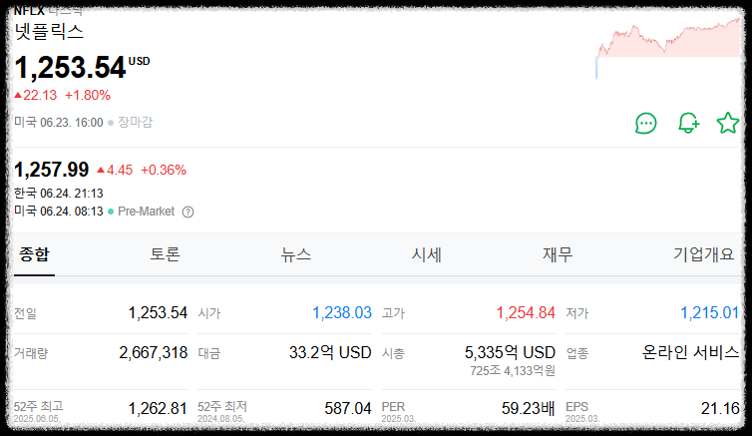Click the 미국 06.23. 16:00 timestamp
Viewport: 752px width, 436px height.
tap(59, 123)
